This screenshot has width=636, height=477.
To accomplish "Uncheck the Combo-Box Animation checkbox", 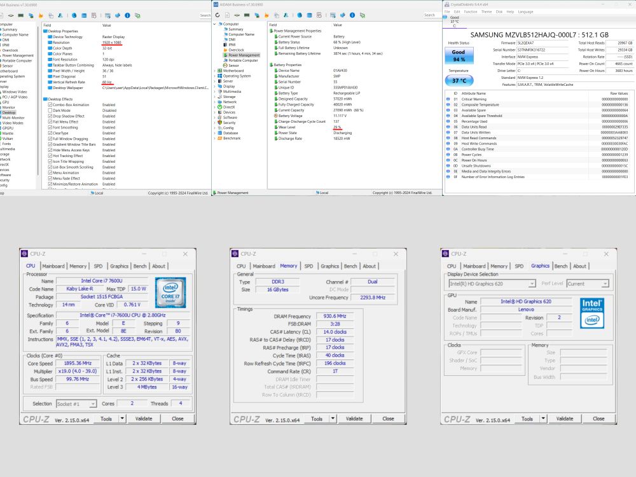I will pyautogui.click(x=50, y=105).
